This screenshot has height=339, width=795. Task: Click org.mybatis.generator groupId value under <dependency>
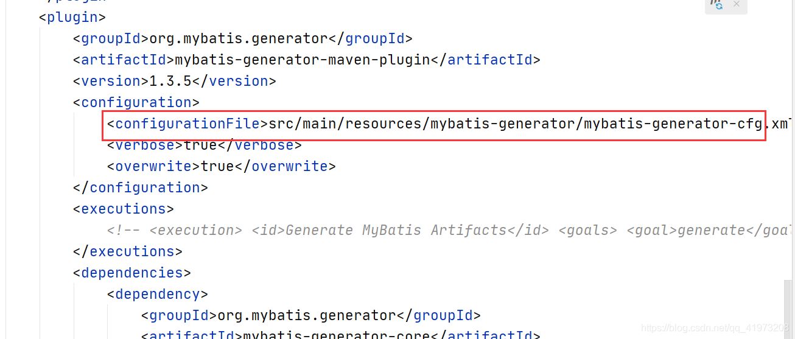tap(307, 315)
